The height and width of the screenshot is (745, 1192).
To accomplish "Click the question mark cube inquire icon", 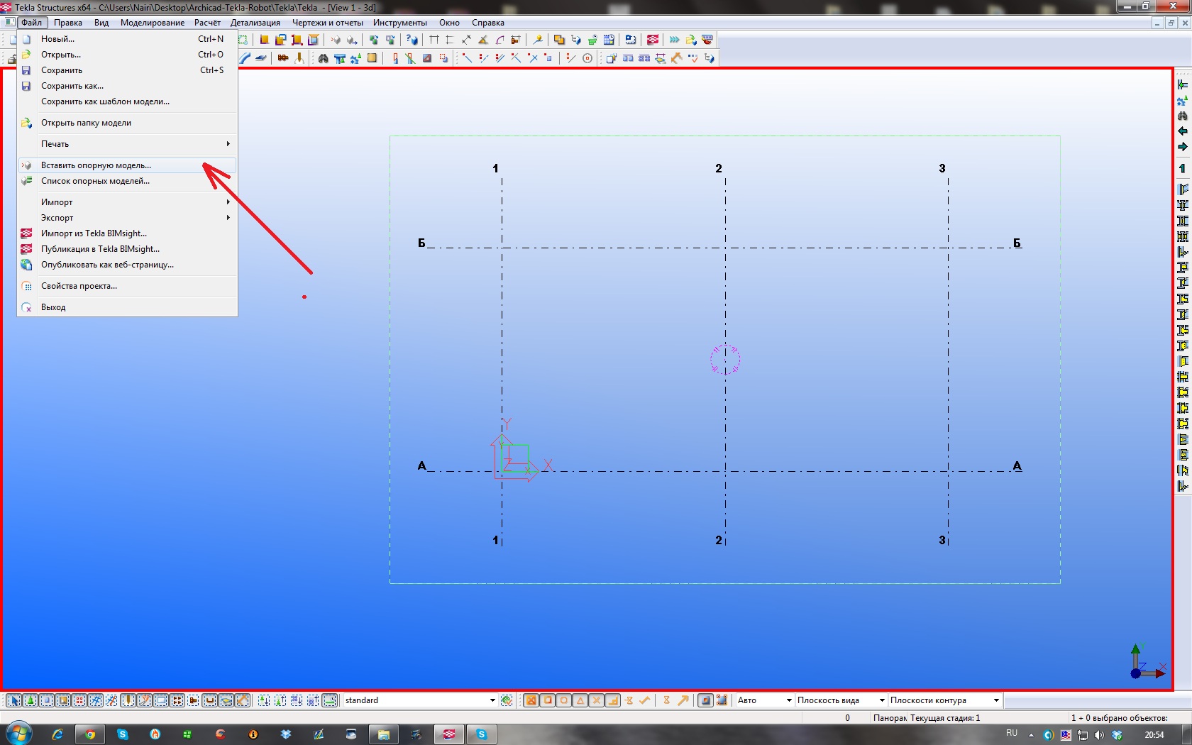I will [x=412, y=40].
